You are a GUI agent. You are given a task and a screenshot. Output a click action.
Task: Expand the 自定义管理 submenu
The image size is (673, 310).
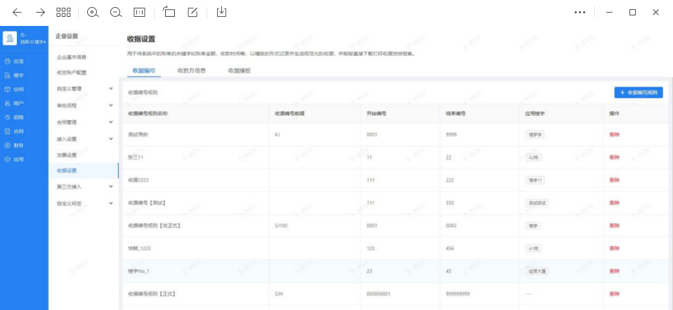click(x=110, y=89)
